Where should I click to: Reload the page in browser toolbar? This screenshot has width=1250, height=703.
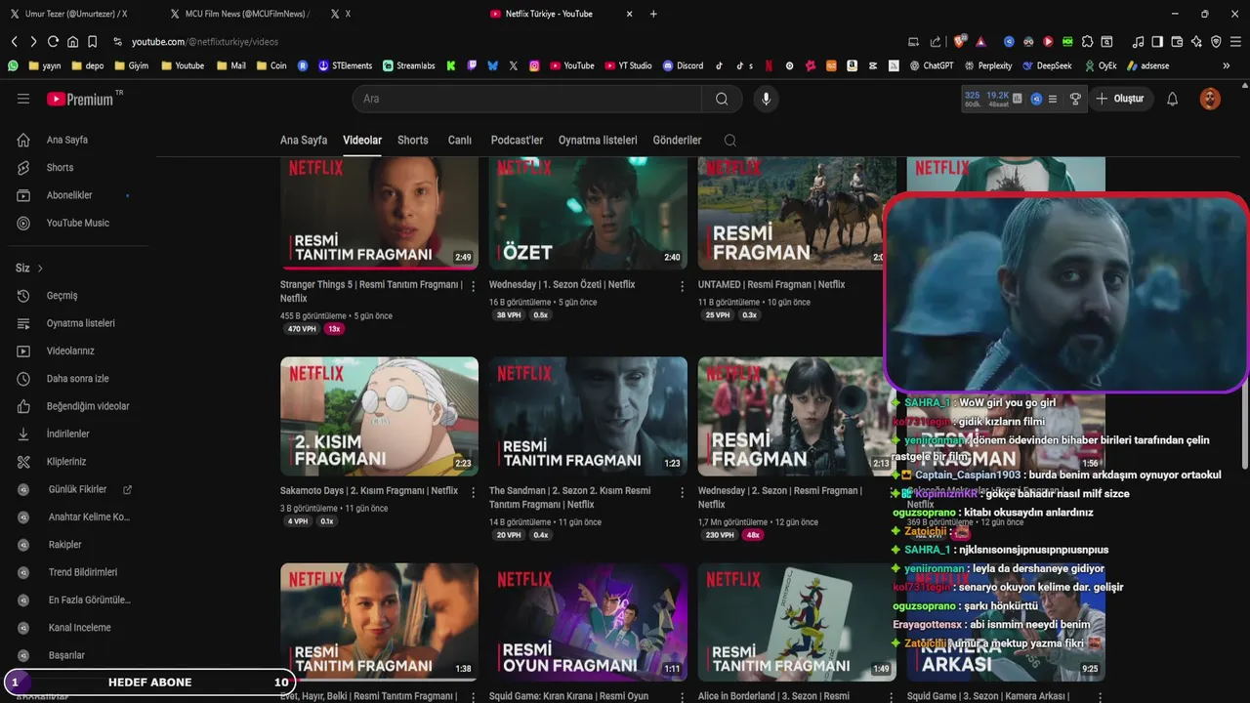point(53,42)
